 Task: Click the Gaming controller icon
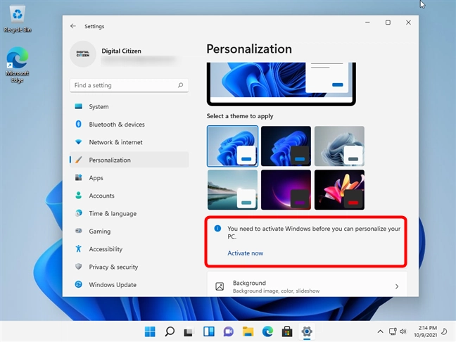(79, 231)
